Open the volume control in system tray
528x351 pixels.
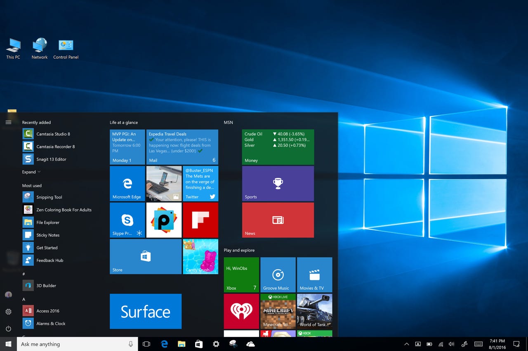[451, 344]
